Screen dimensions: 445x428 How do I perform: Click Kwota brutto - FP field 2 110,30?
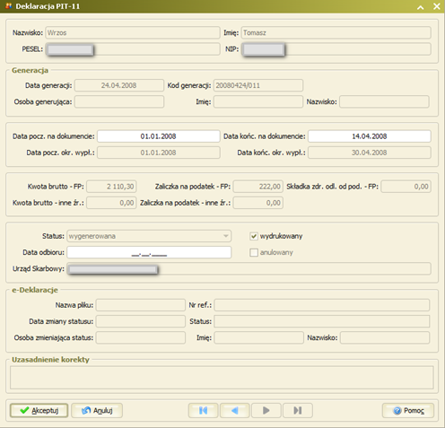pyautogui.click(x=111, y=187)
